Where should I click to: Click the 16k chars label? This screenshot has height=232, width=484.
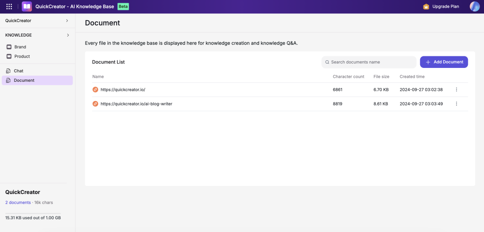click(x=43, y=202)
